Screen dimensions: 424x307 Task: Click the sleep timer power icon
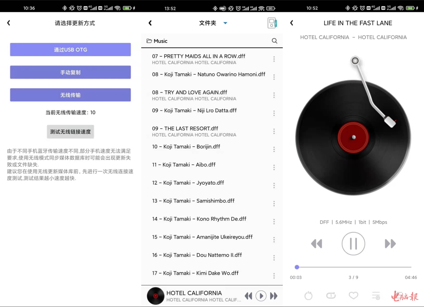click(308, 296)
